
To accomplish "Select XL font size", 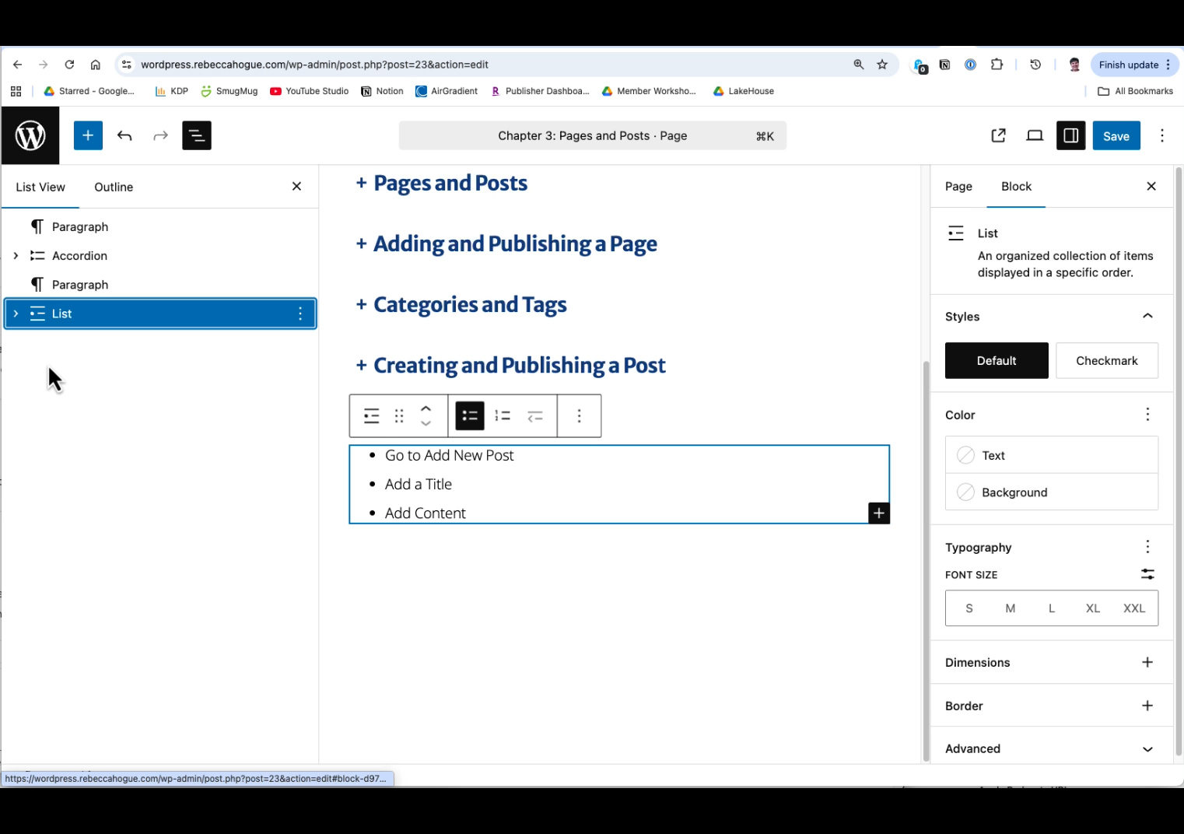I will point(1093,608).
